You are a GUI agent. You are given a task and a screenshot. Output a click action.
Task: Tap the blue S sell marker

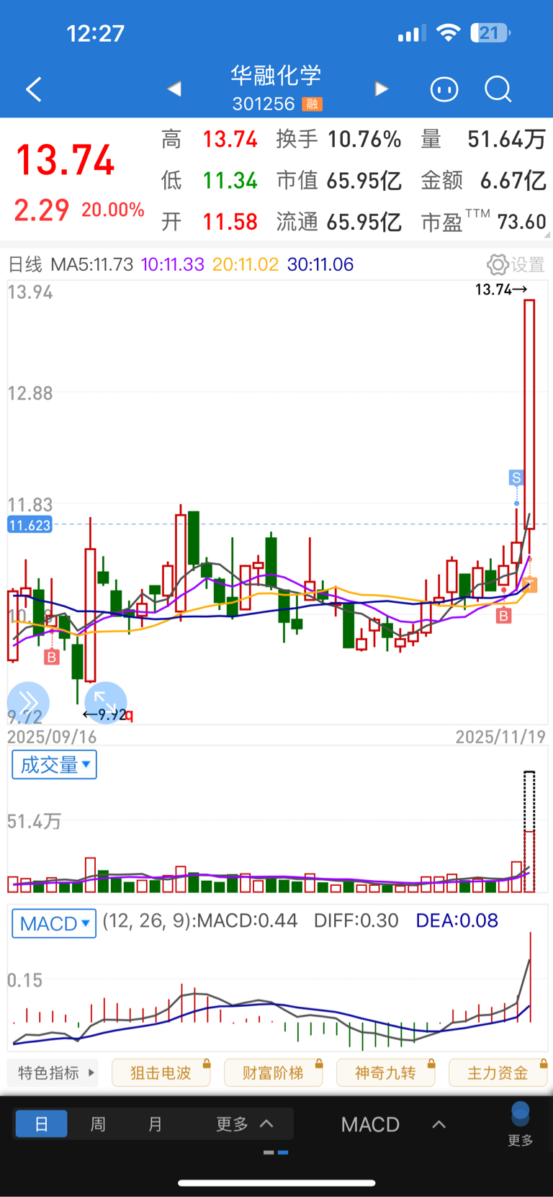tap(516, 478)
